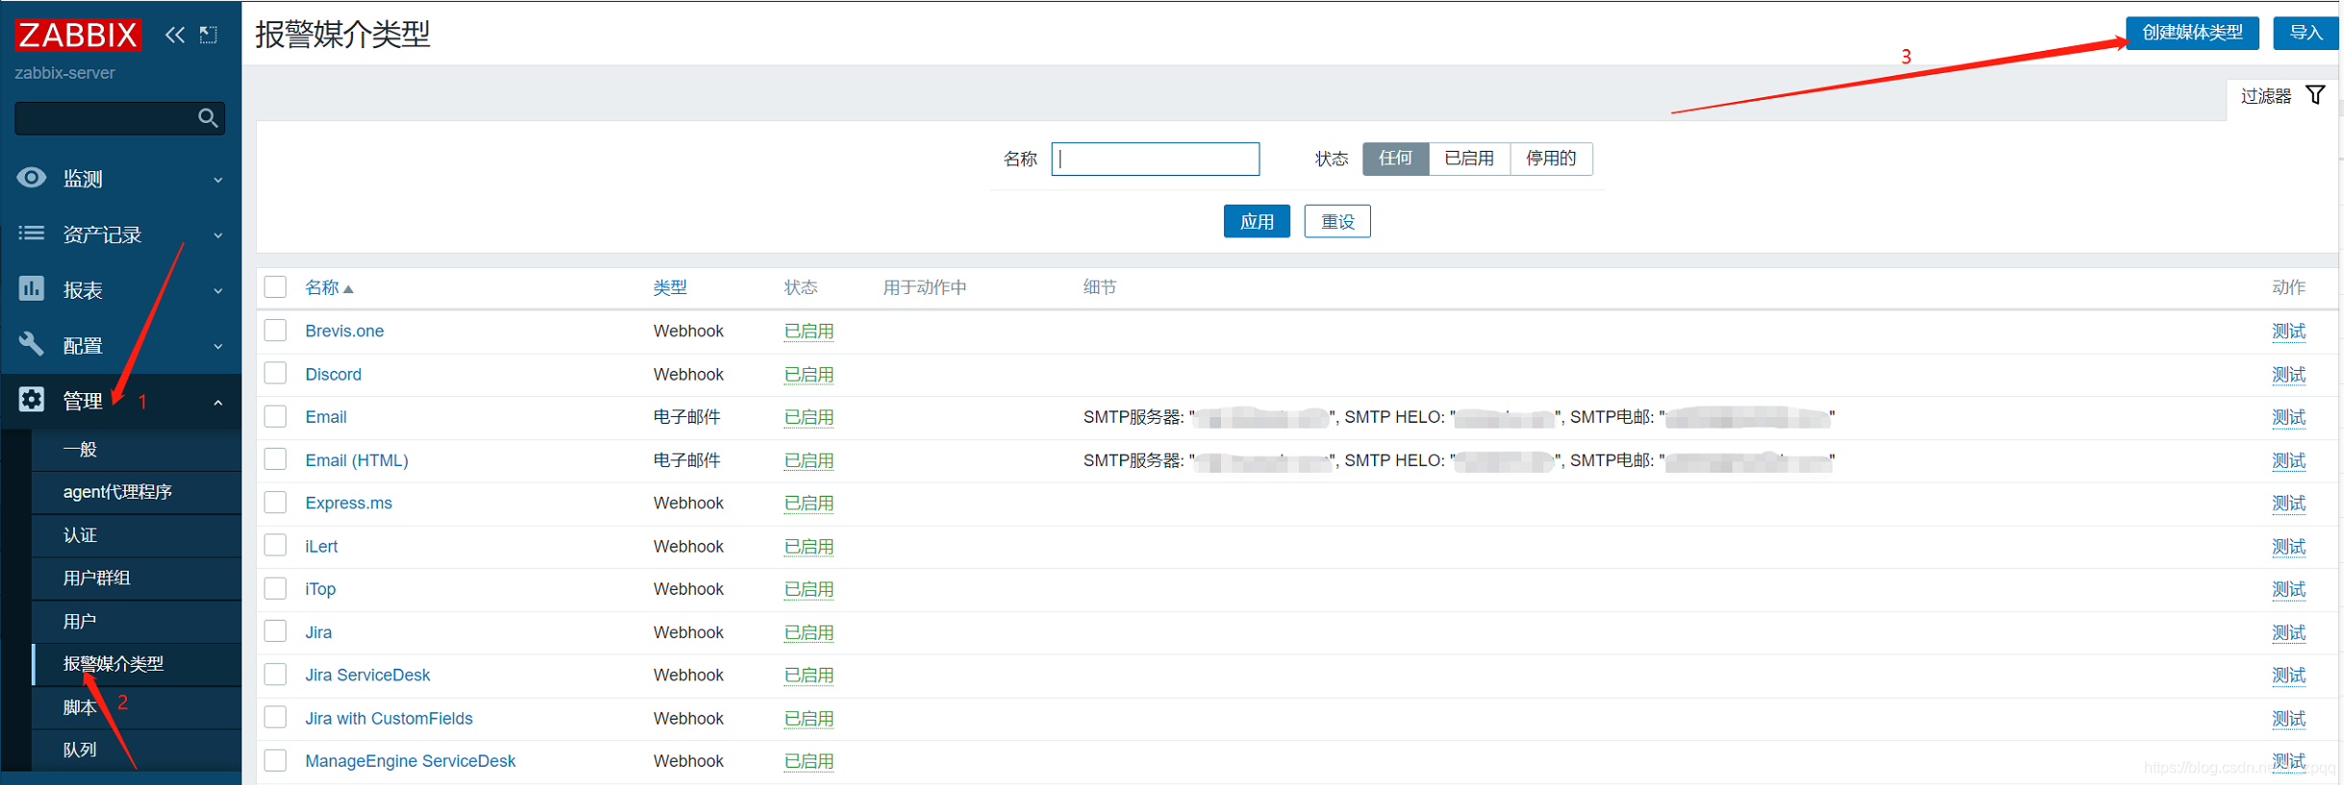This screenshot has height=785, width=2344.
Task: Collapse sidebar with double-chevron icon
Action: pos(174,36)
